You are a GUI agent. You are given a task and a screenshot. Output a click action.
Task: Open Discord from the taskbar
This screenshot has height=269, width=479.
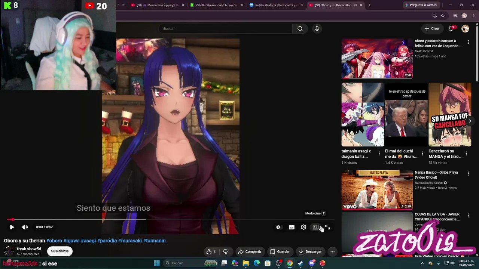[x=311, y=263]
